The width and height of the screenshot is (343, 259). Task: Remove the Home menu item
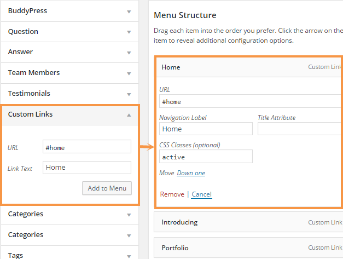pos(172,194)
